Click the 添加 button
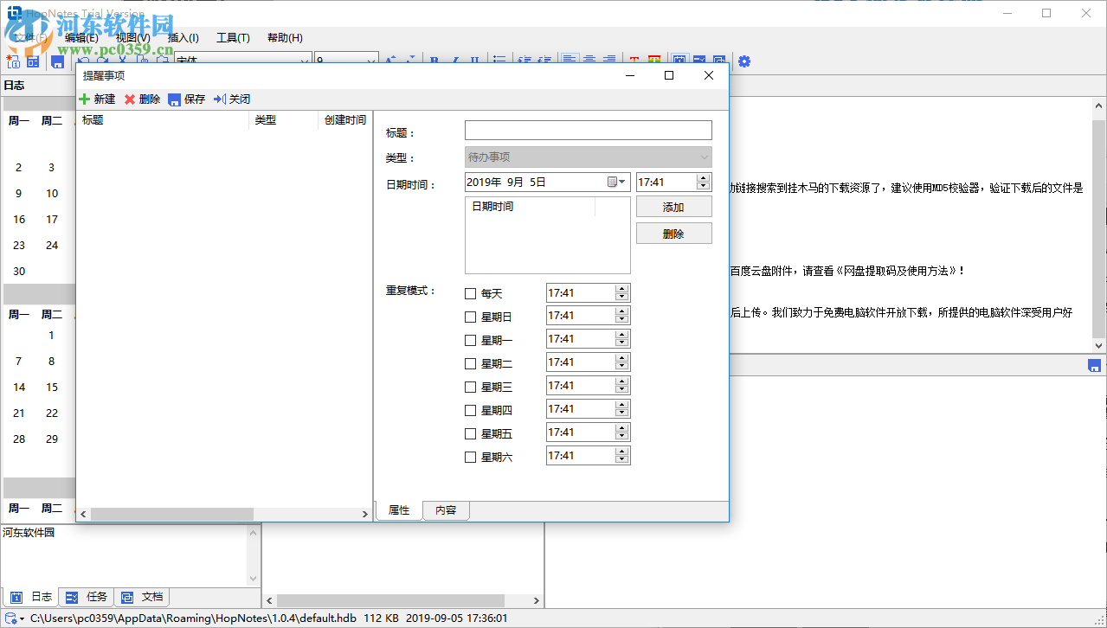The height and width of the screenshot is (628, 1107). tap(673, 207)
